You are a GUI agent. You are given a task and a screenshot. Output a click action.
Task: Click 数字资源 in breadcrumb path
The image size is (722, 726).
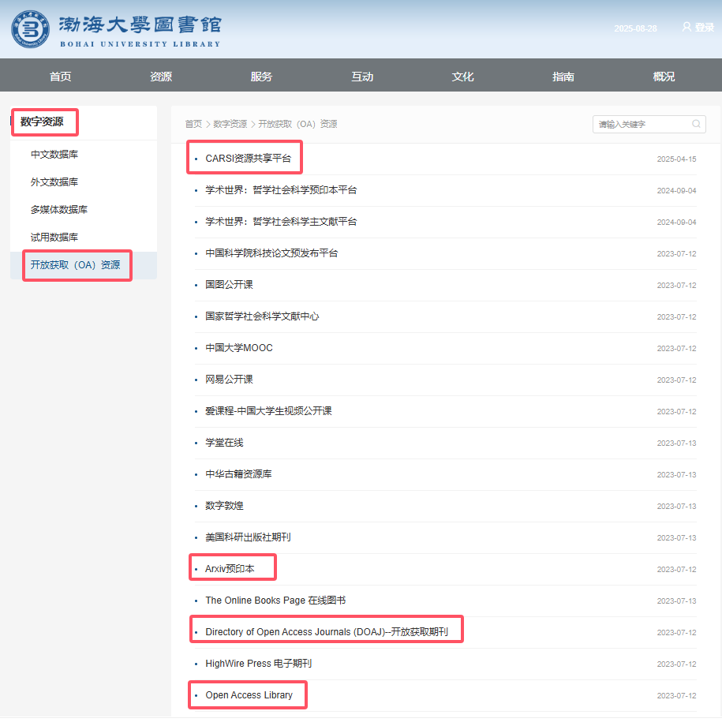pyautogui.click(x=230, y=124)
